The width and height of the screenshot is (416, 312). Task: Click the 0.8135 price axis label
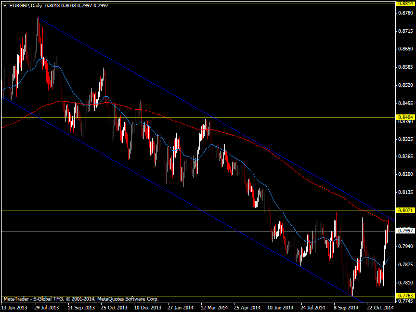coord(406,192)
